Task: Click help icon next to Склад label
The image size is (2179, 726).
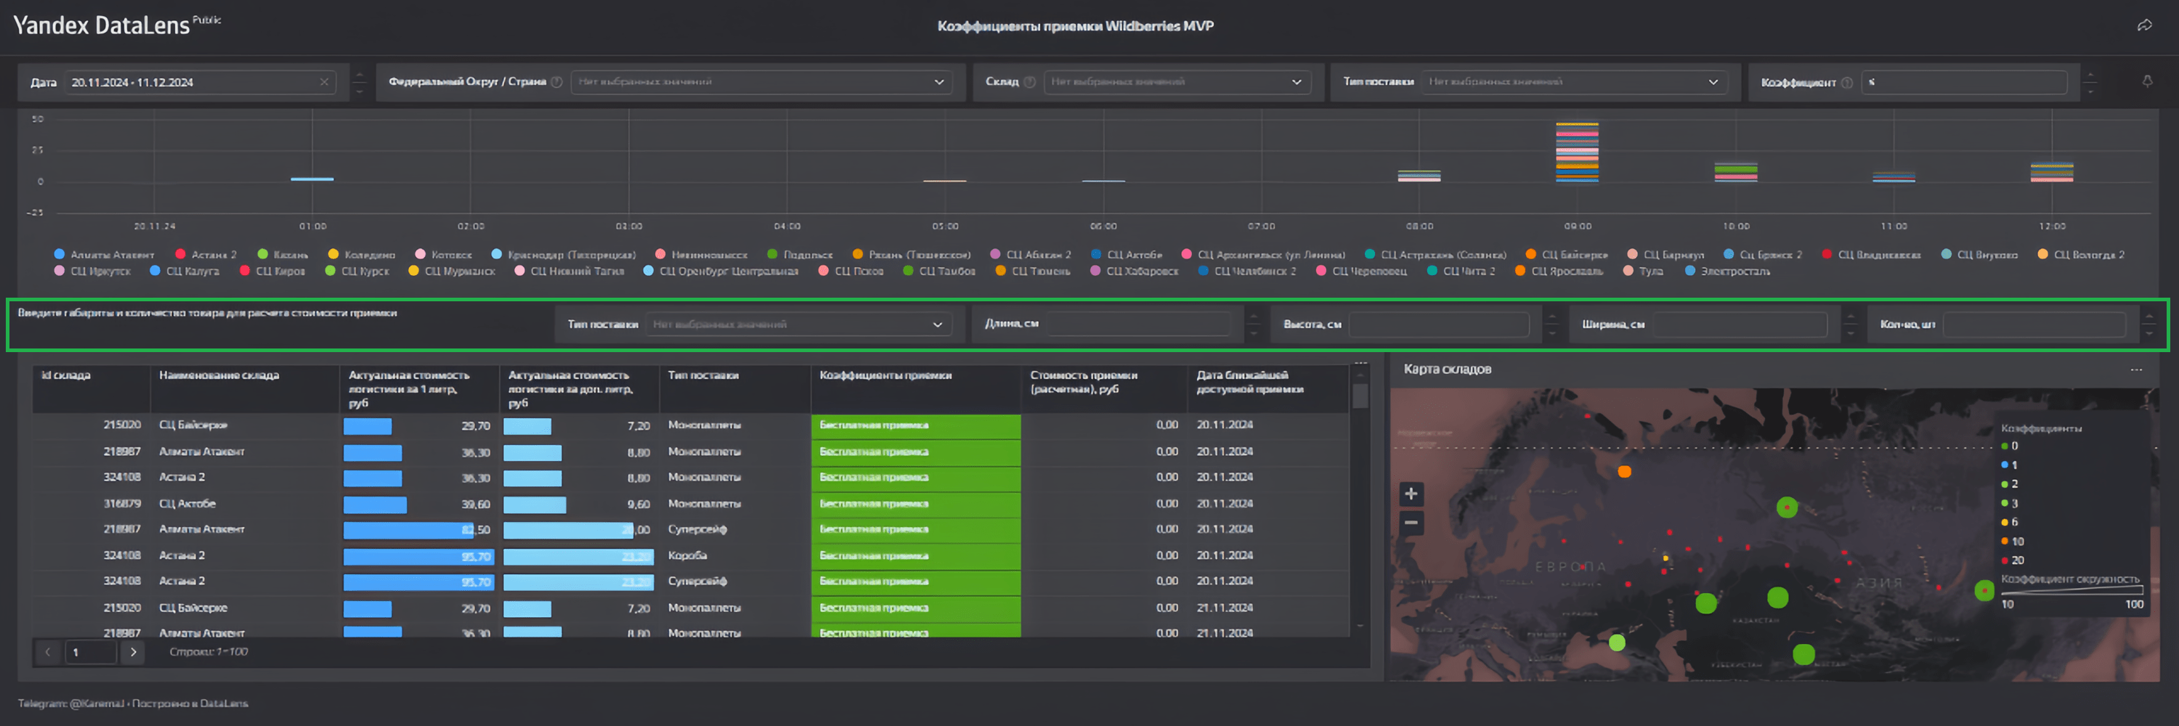Action: pos(1029,82)
